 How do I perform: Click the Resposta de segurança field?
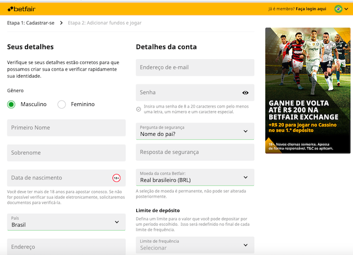coord(195,152)
